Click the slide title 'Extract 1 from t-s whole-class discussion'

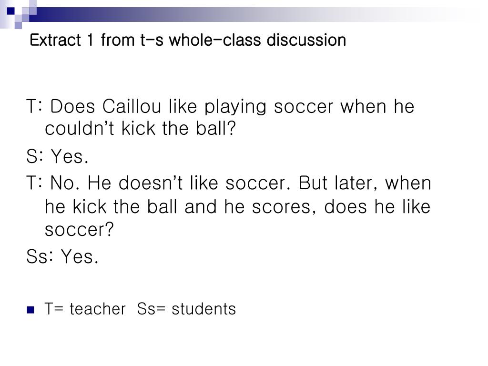click(188, 40)
